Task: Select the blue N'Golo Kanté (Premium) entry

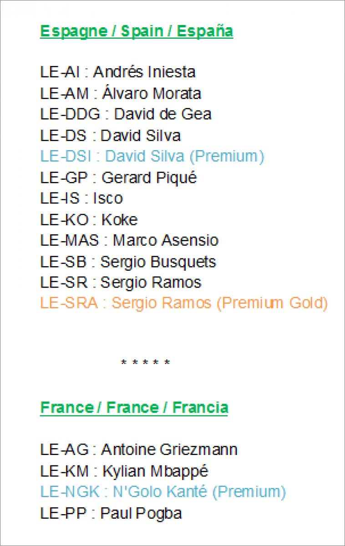Action: (163, 492)
